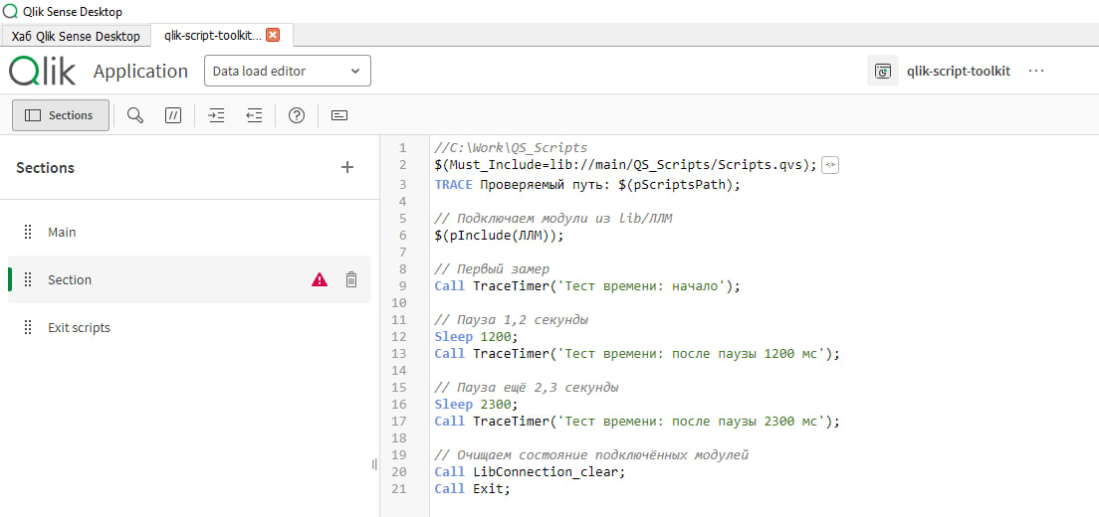The width and height of the screenshot is (1099, 517).
Task: Toggle the Sections panel button
Action: tap(61, 115)
